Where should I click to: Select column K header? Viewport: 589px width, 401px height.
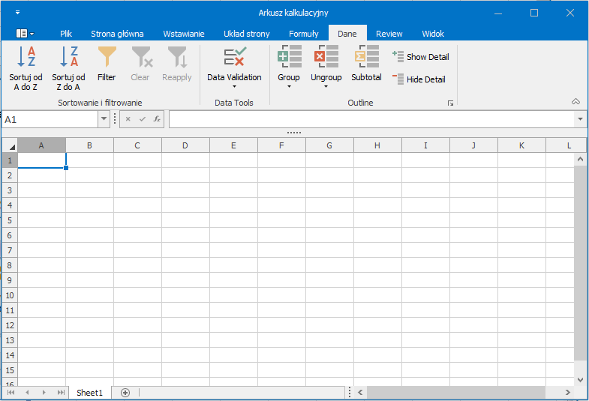[521, 145]
